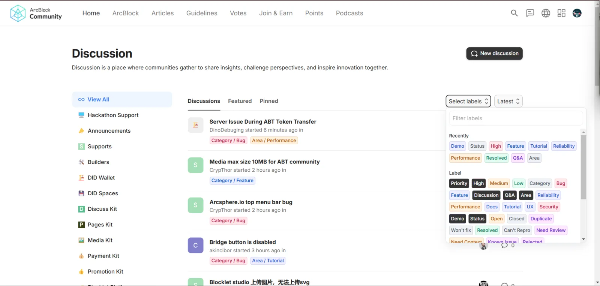Click 'Area / Tutorial' tag on Bridge button

point(268,261)
